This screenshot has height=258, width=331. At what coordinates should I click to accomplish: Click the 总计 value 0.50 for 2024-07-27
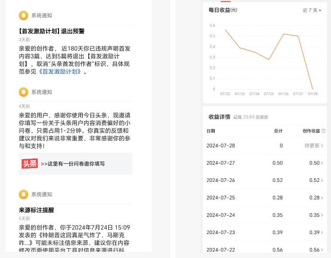(x=277, y=163)
